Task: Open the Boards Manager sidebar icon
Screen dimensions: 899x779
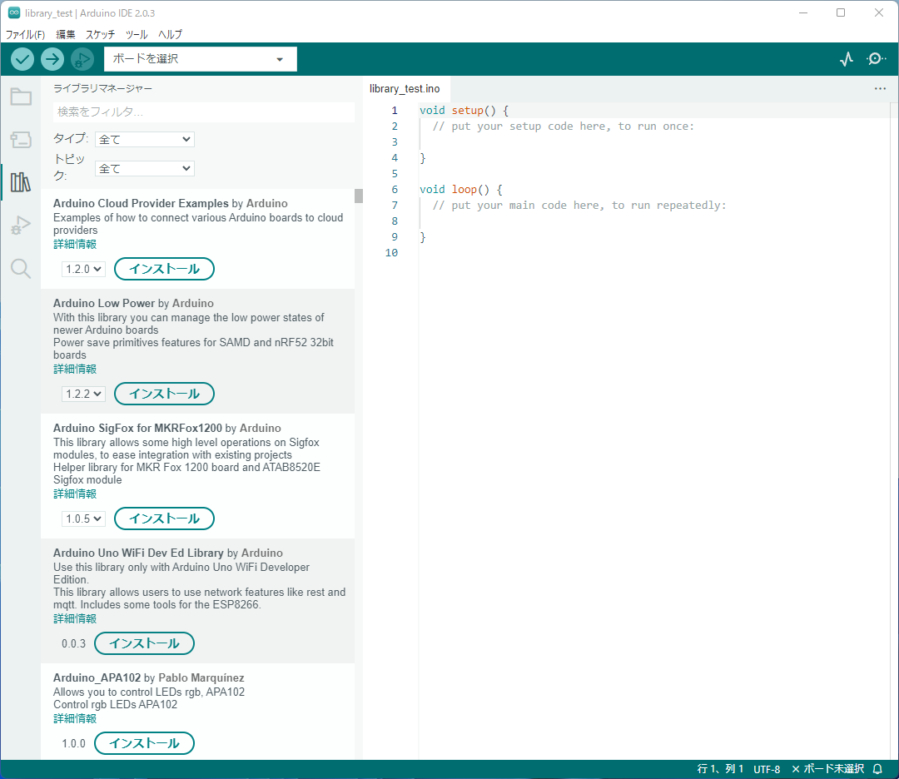Action: pyautogui.click(x=21, y=140)
